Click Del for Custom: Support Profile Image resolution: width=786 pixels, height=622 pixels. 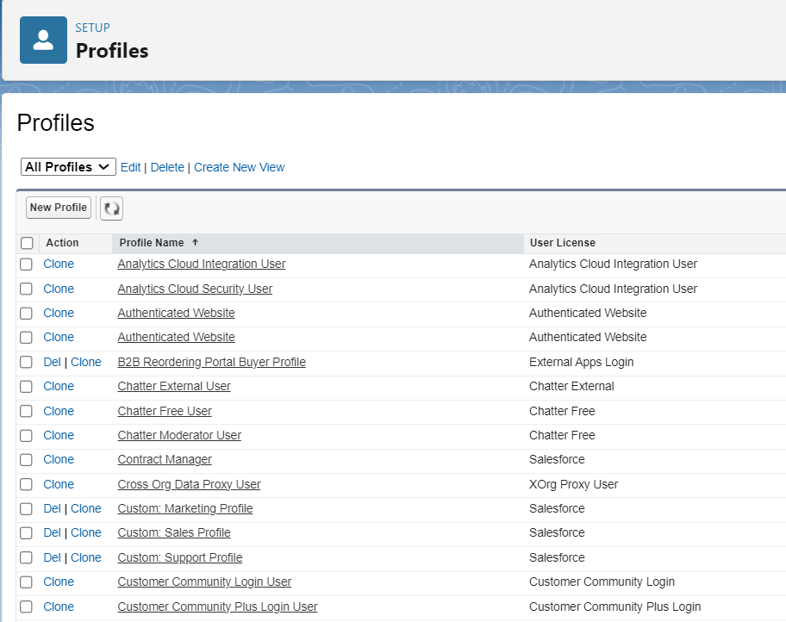52,557
